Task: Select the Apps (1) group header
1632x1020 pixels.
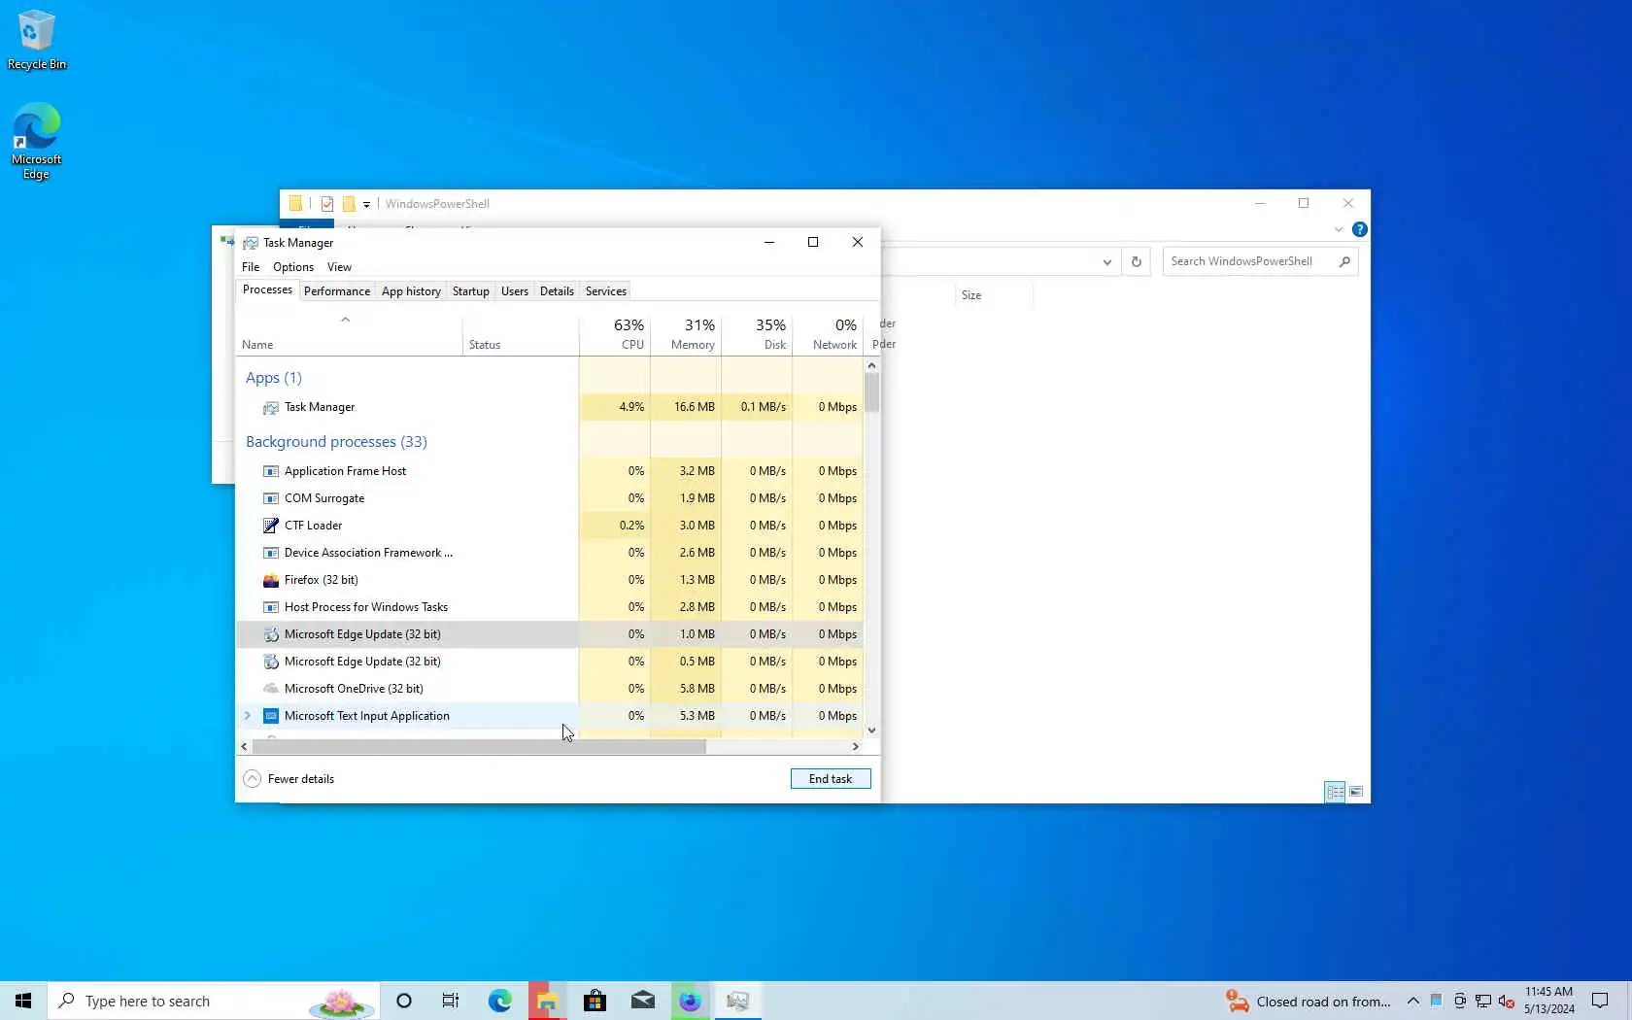Action: pyautogui.click(x=274, y=378)
